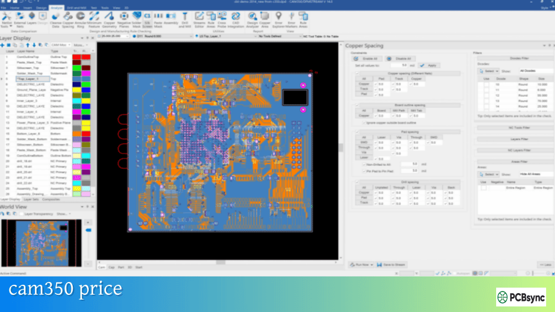Check the Entire Region Use checkbox
Viewport: 555px width, 312px height.
[x=483, y=188]
